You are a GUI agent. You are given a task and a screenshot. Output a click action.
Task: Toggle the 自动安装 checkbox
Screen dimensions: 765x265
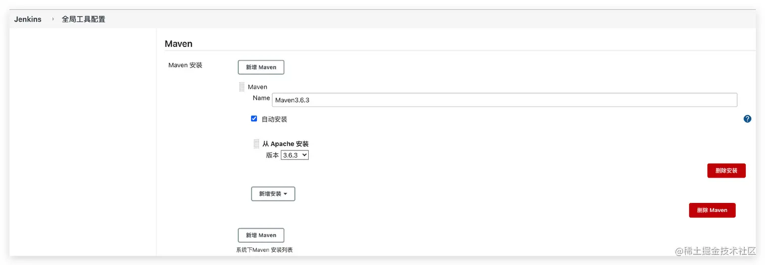(254, 119)
